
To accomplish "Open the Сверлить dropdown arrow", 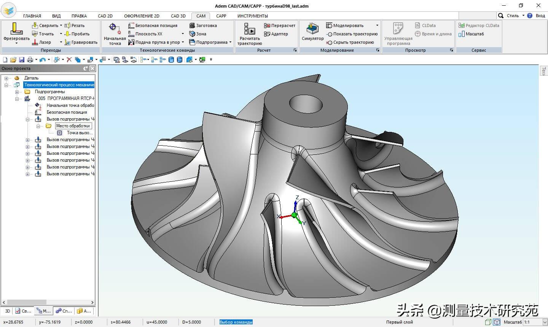I will [61, 25].
